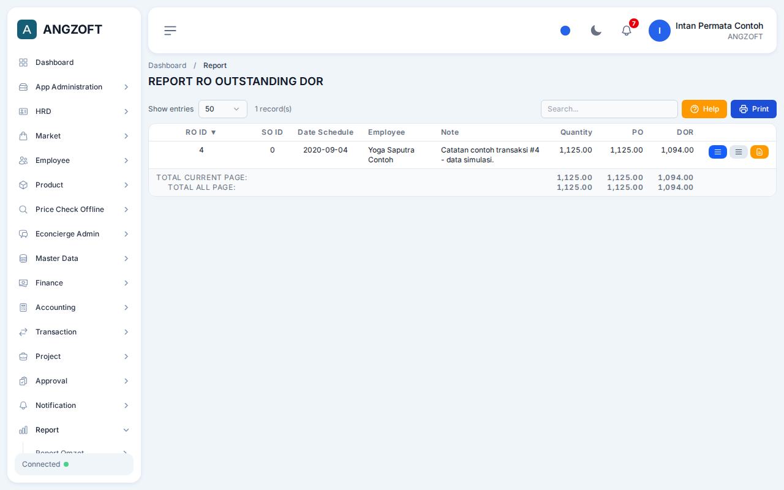Click the Dashboard grid icon in sidebar
Screen dimensions: 784x490
point(23,62)
